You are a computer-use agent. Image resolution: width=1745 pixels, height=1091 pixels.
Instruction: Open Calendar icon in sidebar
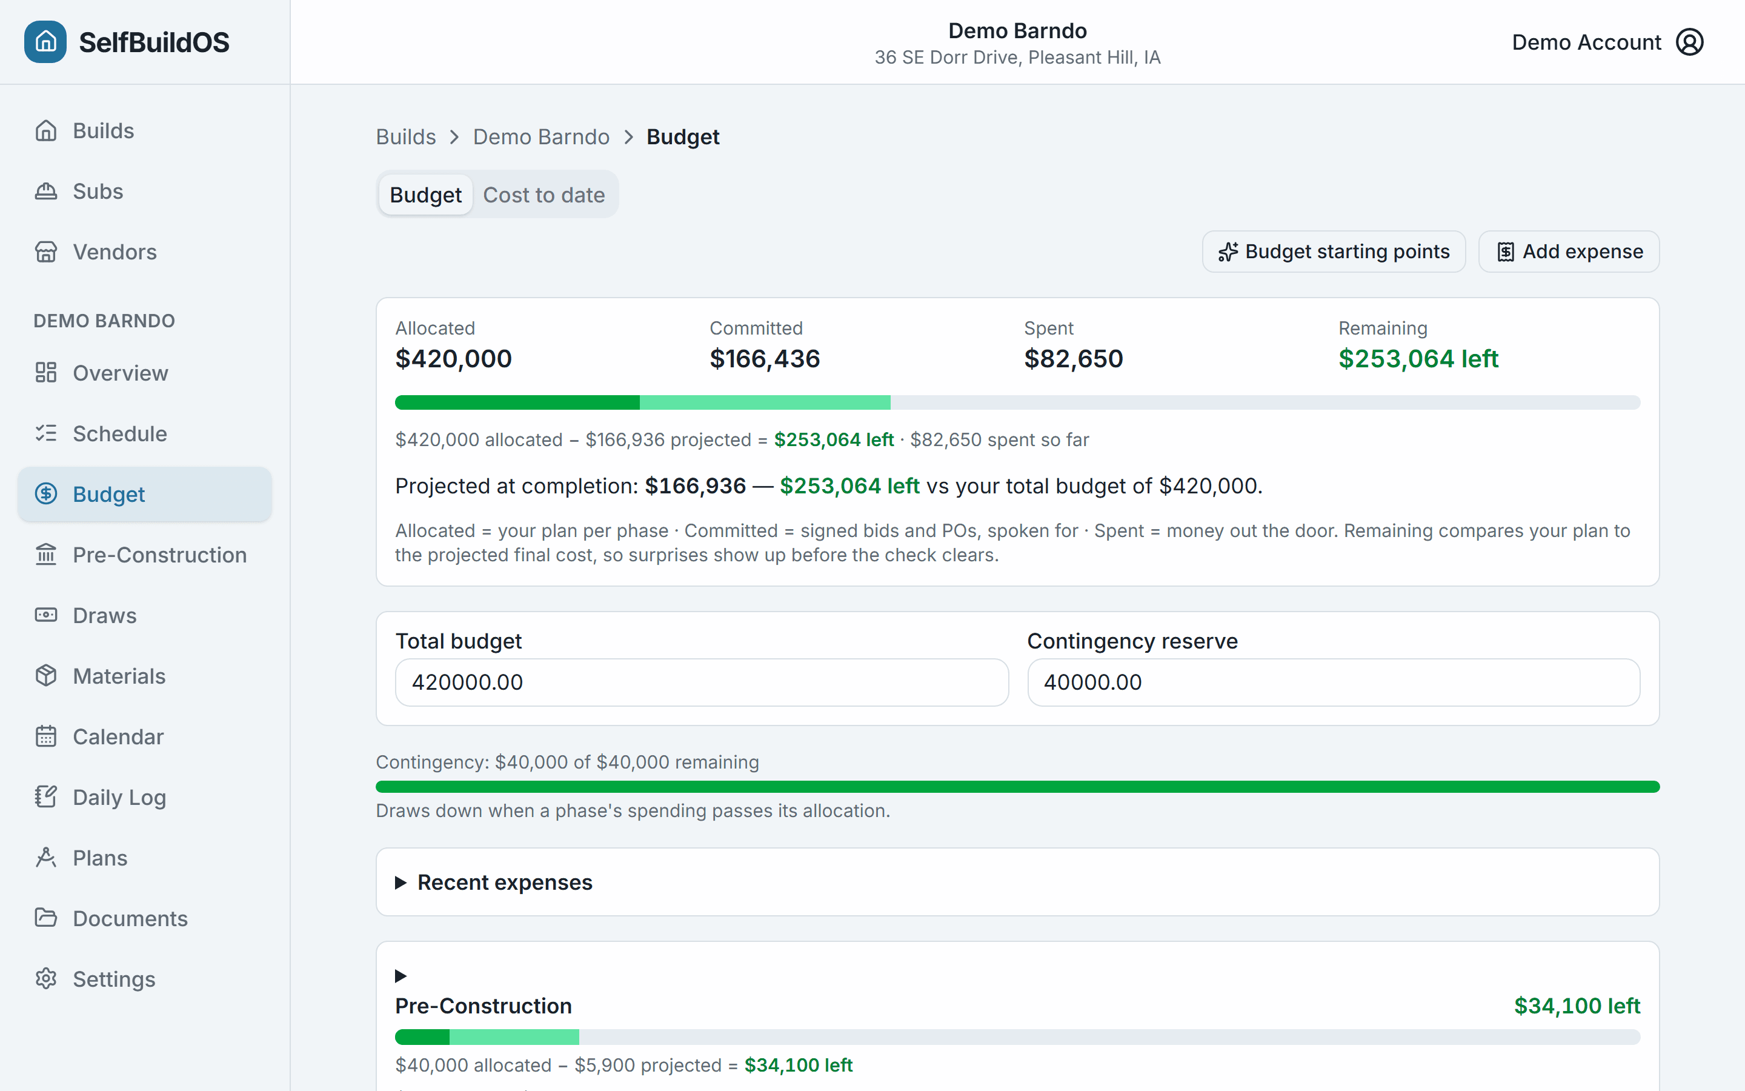tap(46, 736)
